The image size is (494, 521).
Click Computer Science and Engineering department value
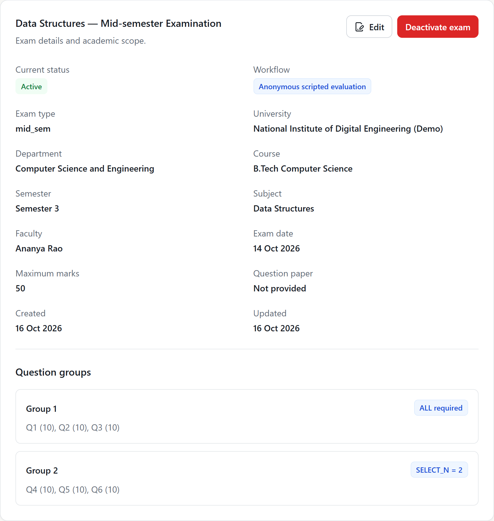click(85, 169)
